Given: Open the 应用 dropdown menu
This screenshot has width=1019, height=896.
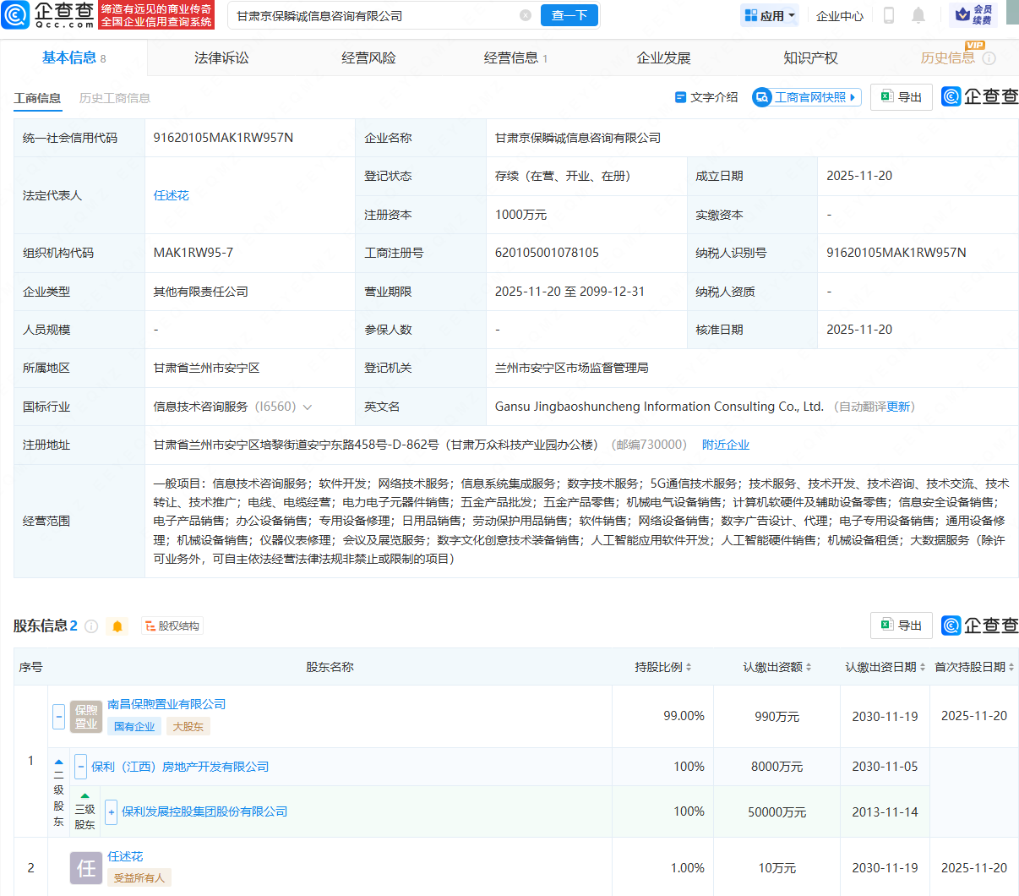Looking at the screenshot, I should pyautogui.click(x=770, y=15).
